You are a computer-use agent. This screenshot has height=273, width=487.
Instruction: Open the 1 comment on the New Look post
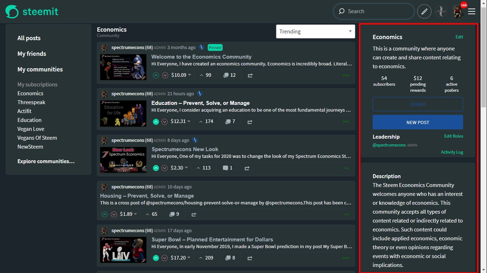point(227,168)
